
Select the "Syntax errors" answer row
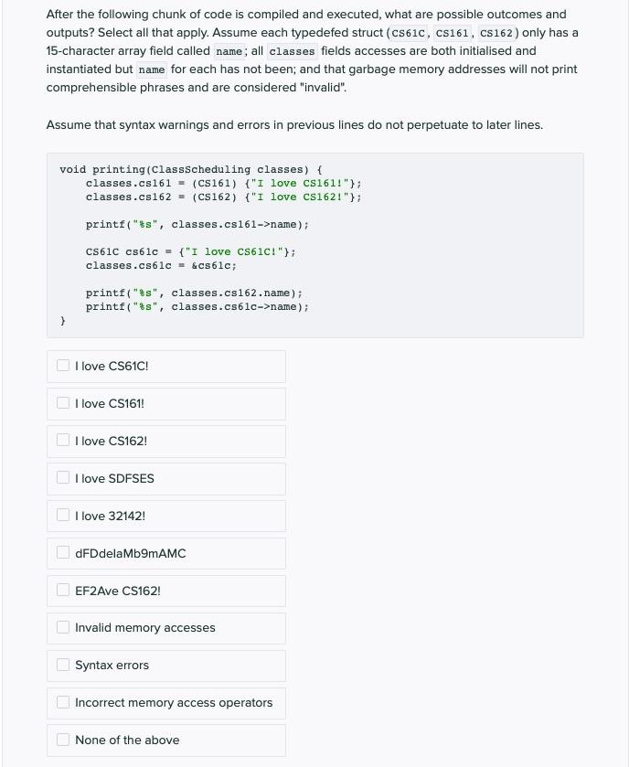click(165, 666)
